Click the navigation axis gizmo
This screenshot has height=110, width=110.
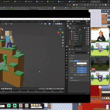click(60, 32)
